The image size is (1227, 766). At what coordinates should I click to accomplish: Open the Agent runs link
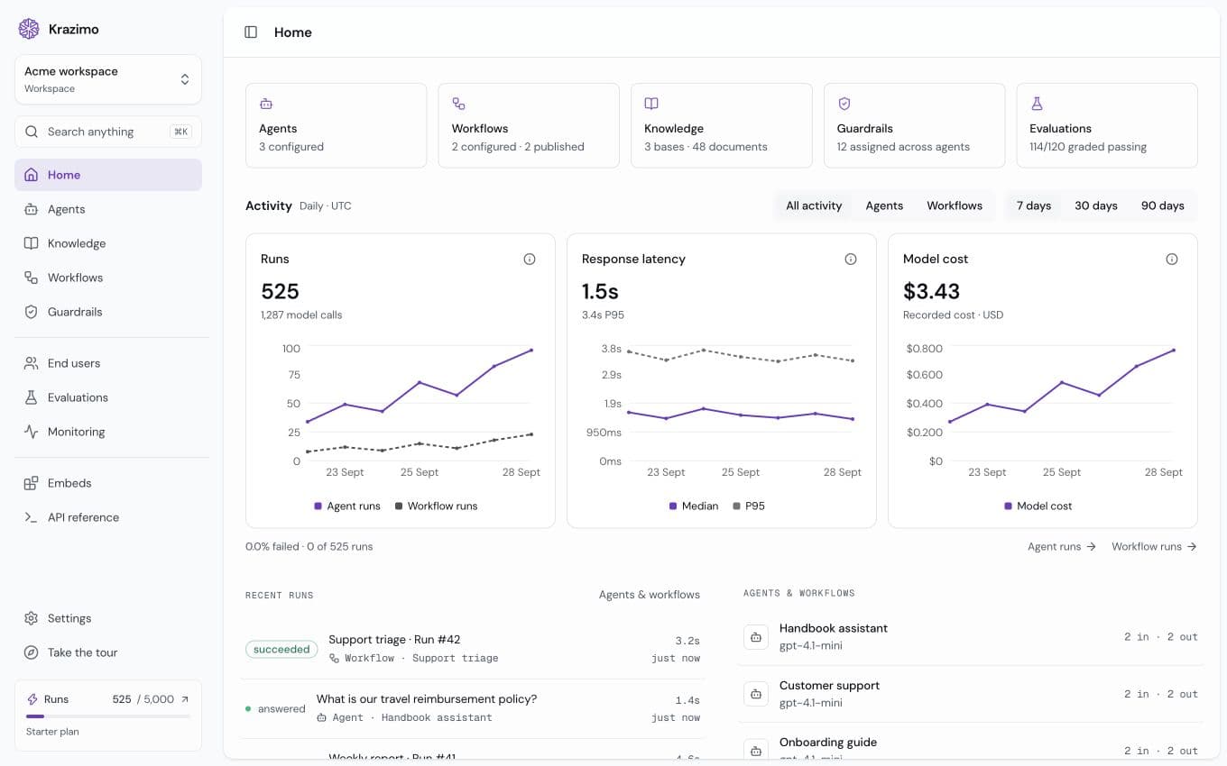click(x=1062, y=546)
